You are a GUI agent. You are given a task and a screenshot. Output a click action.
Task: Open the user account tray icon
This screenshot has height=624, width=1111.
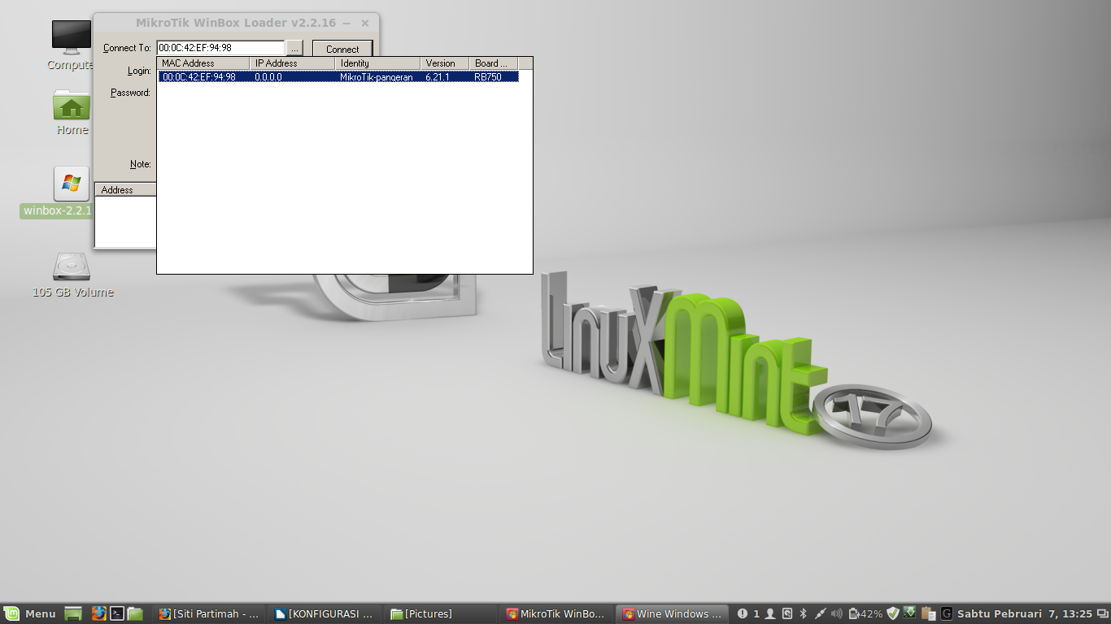point(770,613)
